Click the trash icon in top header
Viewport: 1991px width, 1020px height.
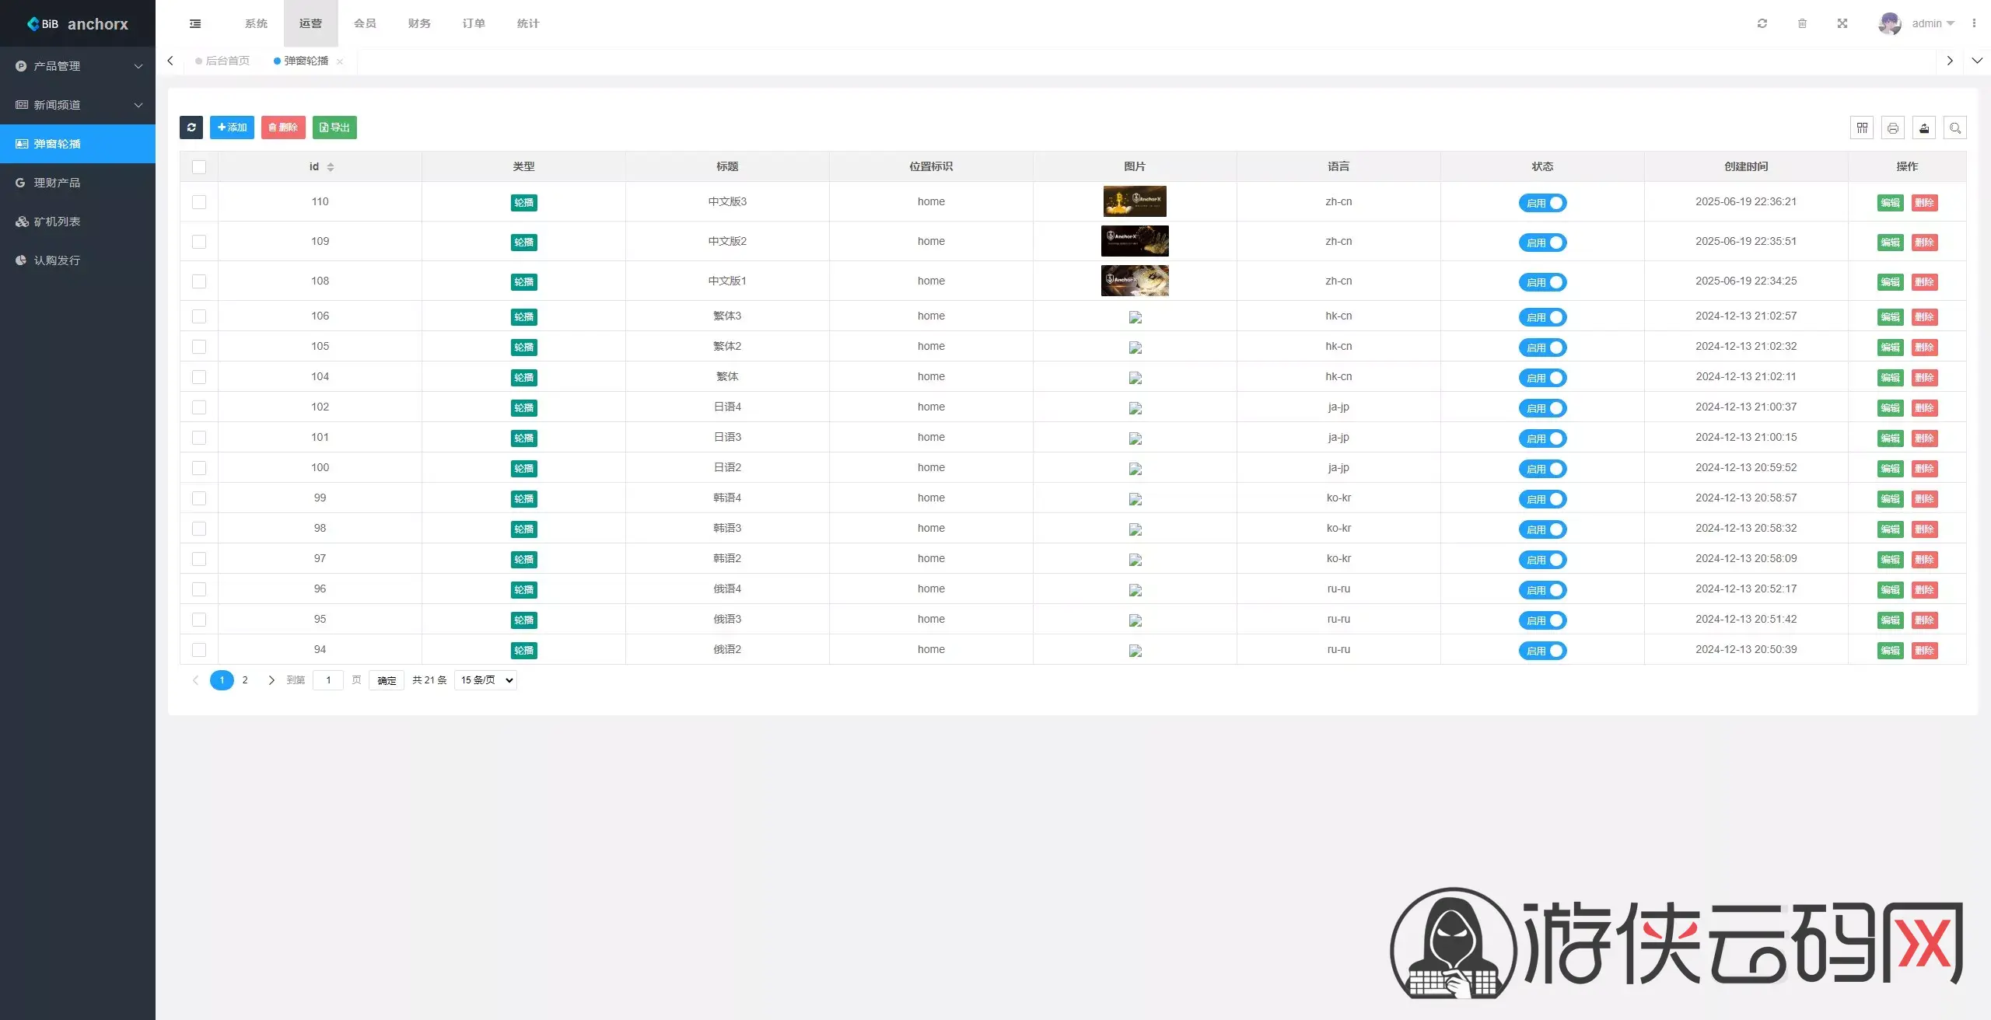click(x=1802, y=23)
